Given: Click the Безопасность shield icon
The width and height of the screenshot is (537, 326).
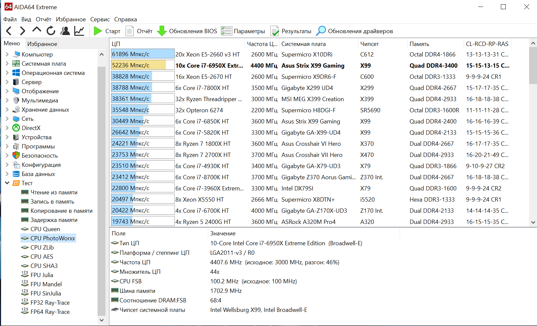Looking at the screenshot, I should coord(16,156).
